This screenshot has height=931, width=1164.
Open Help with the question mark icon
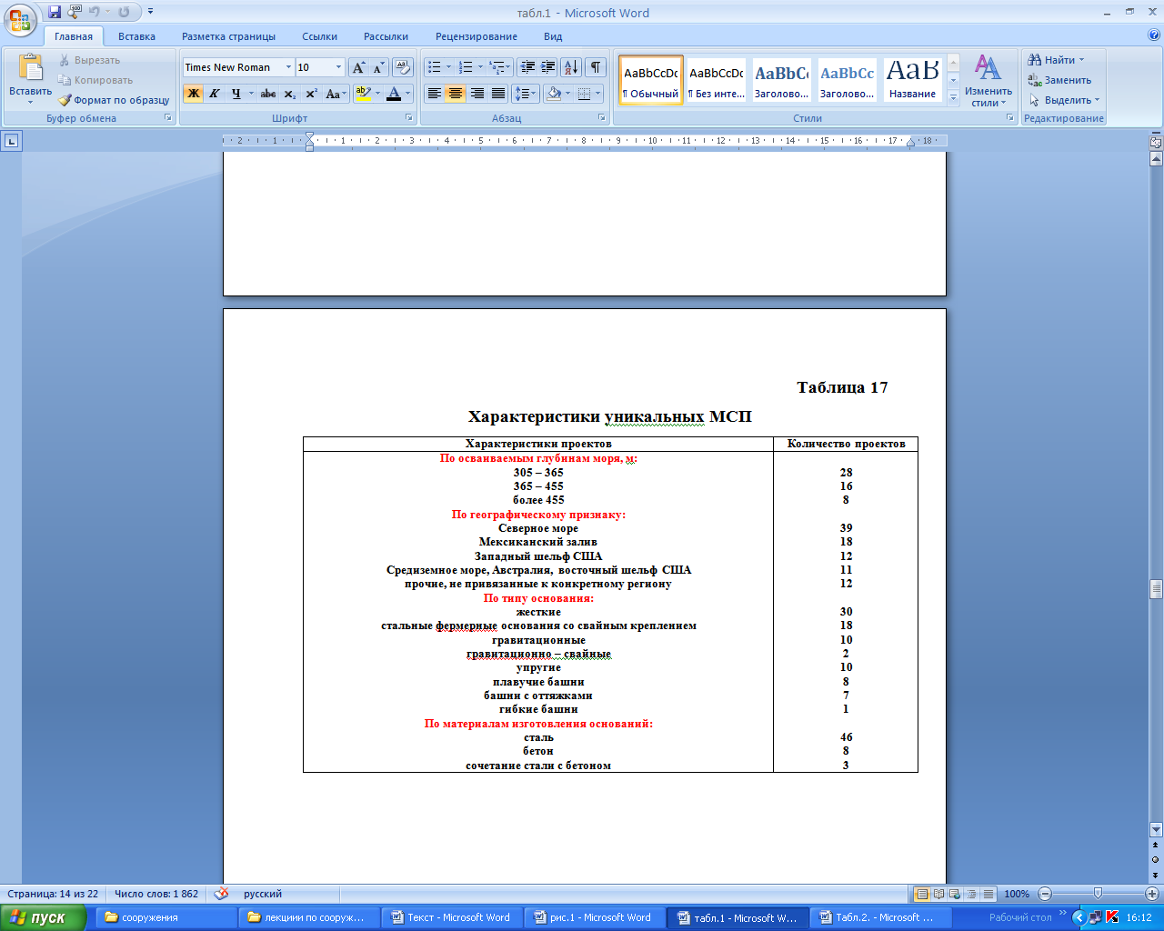pyautogui.click(x=1154, y=35)
